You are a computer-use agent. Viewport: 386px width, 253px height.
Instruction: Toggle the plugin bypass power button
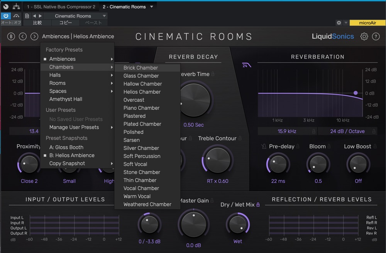[x=6, y=16]
